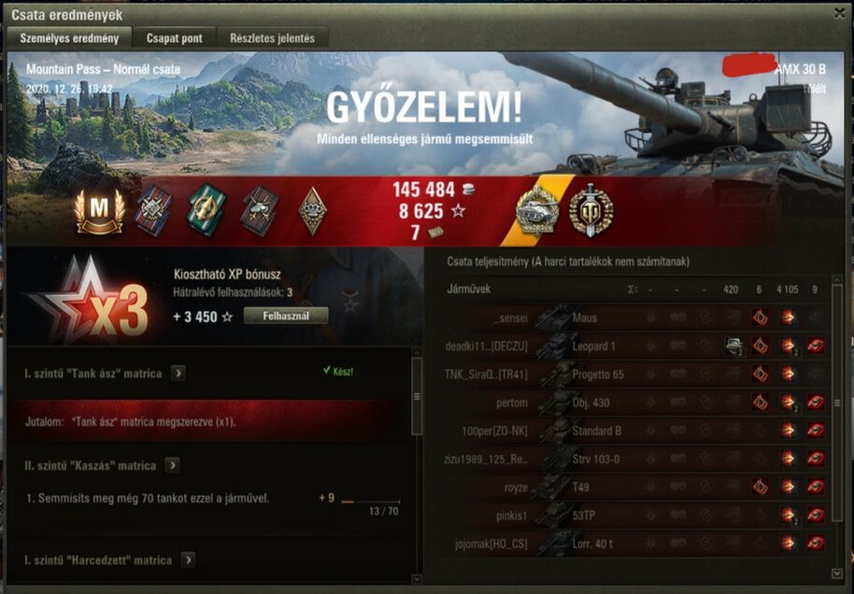Open the Részletes jelentés tab
The image size is (854, 594).
272,38
